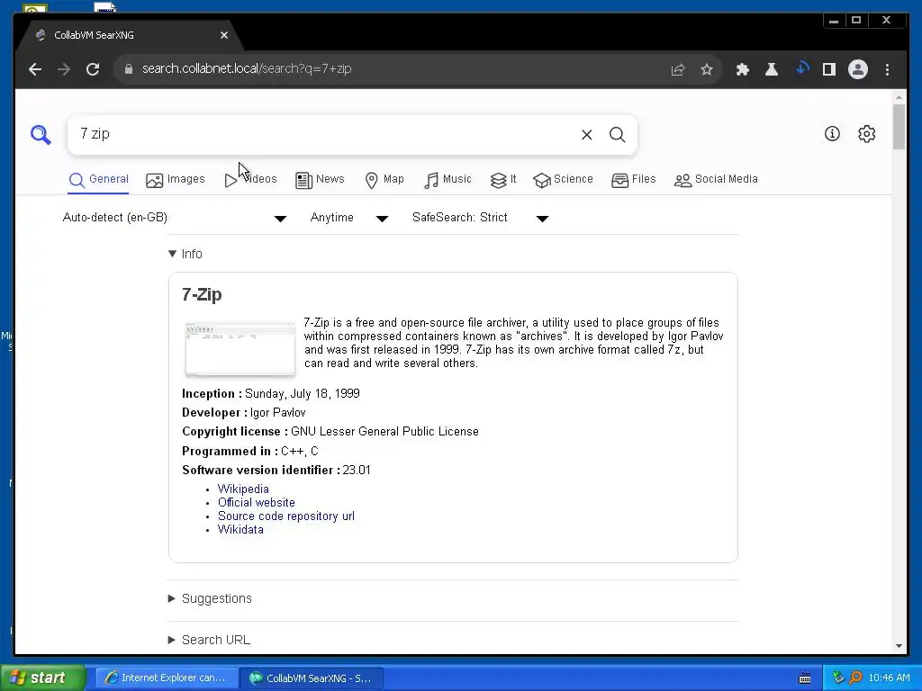The height and width of the screenshot is (691, 922).
Task: Click the browser address bar URL
Action: click(x=247, y=69)
